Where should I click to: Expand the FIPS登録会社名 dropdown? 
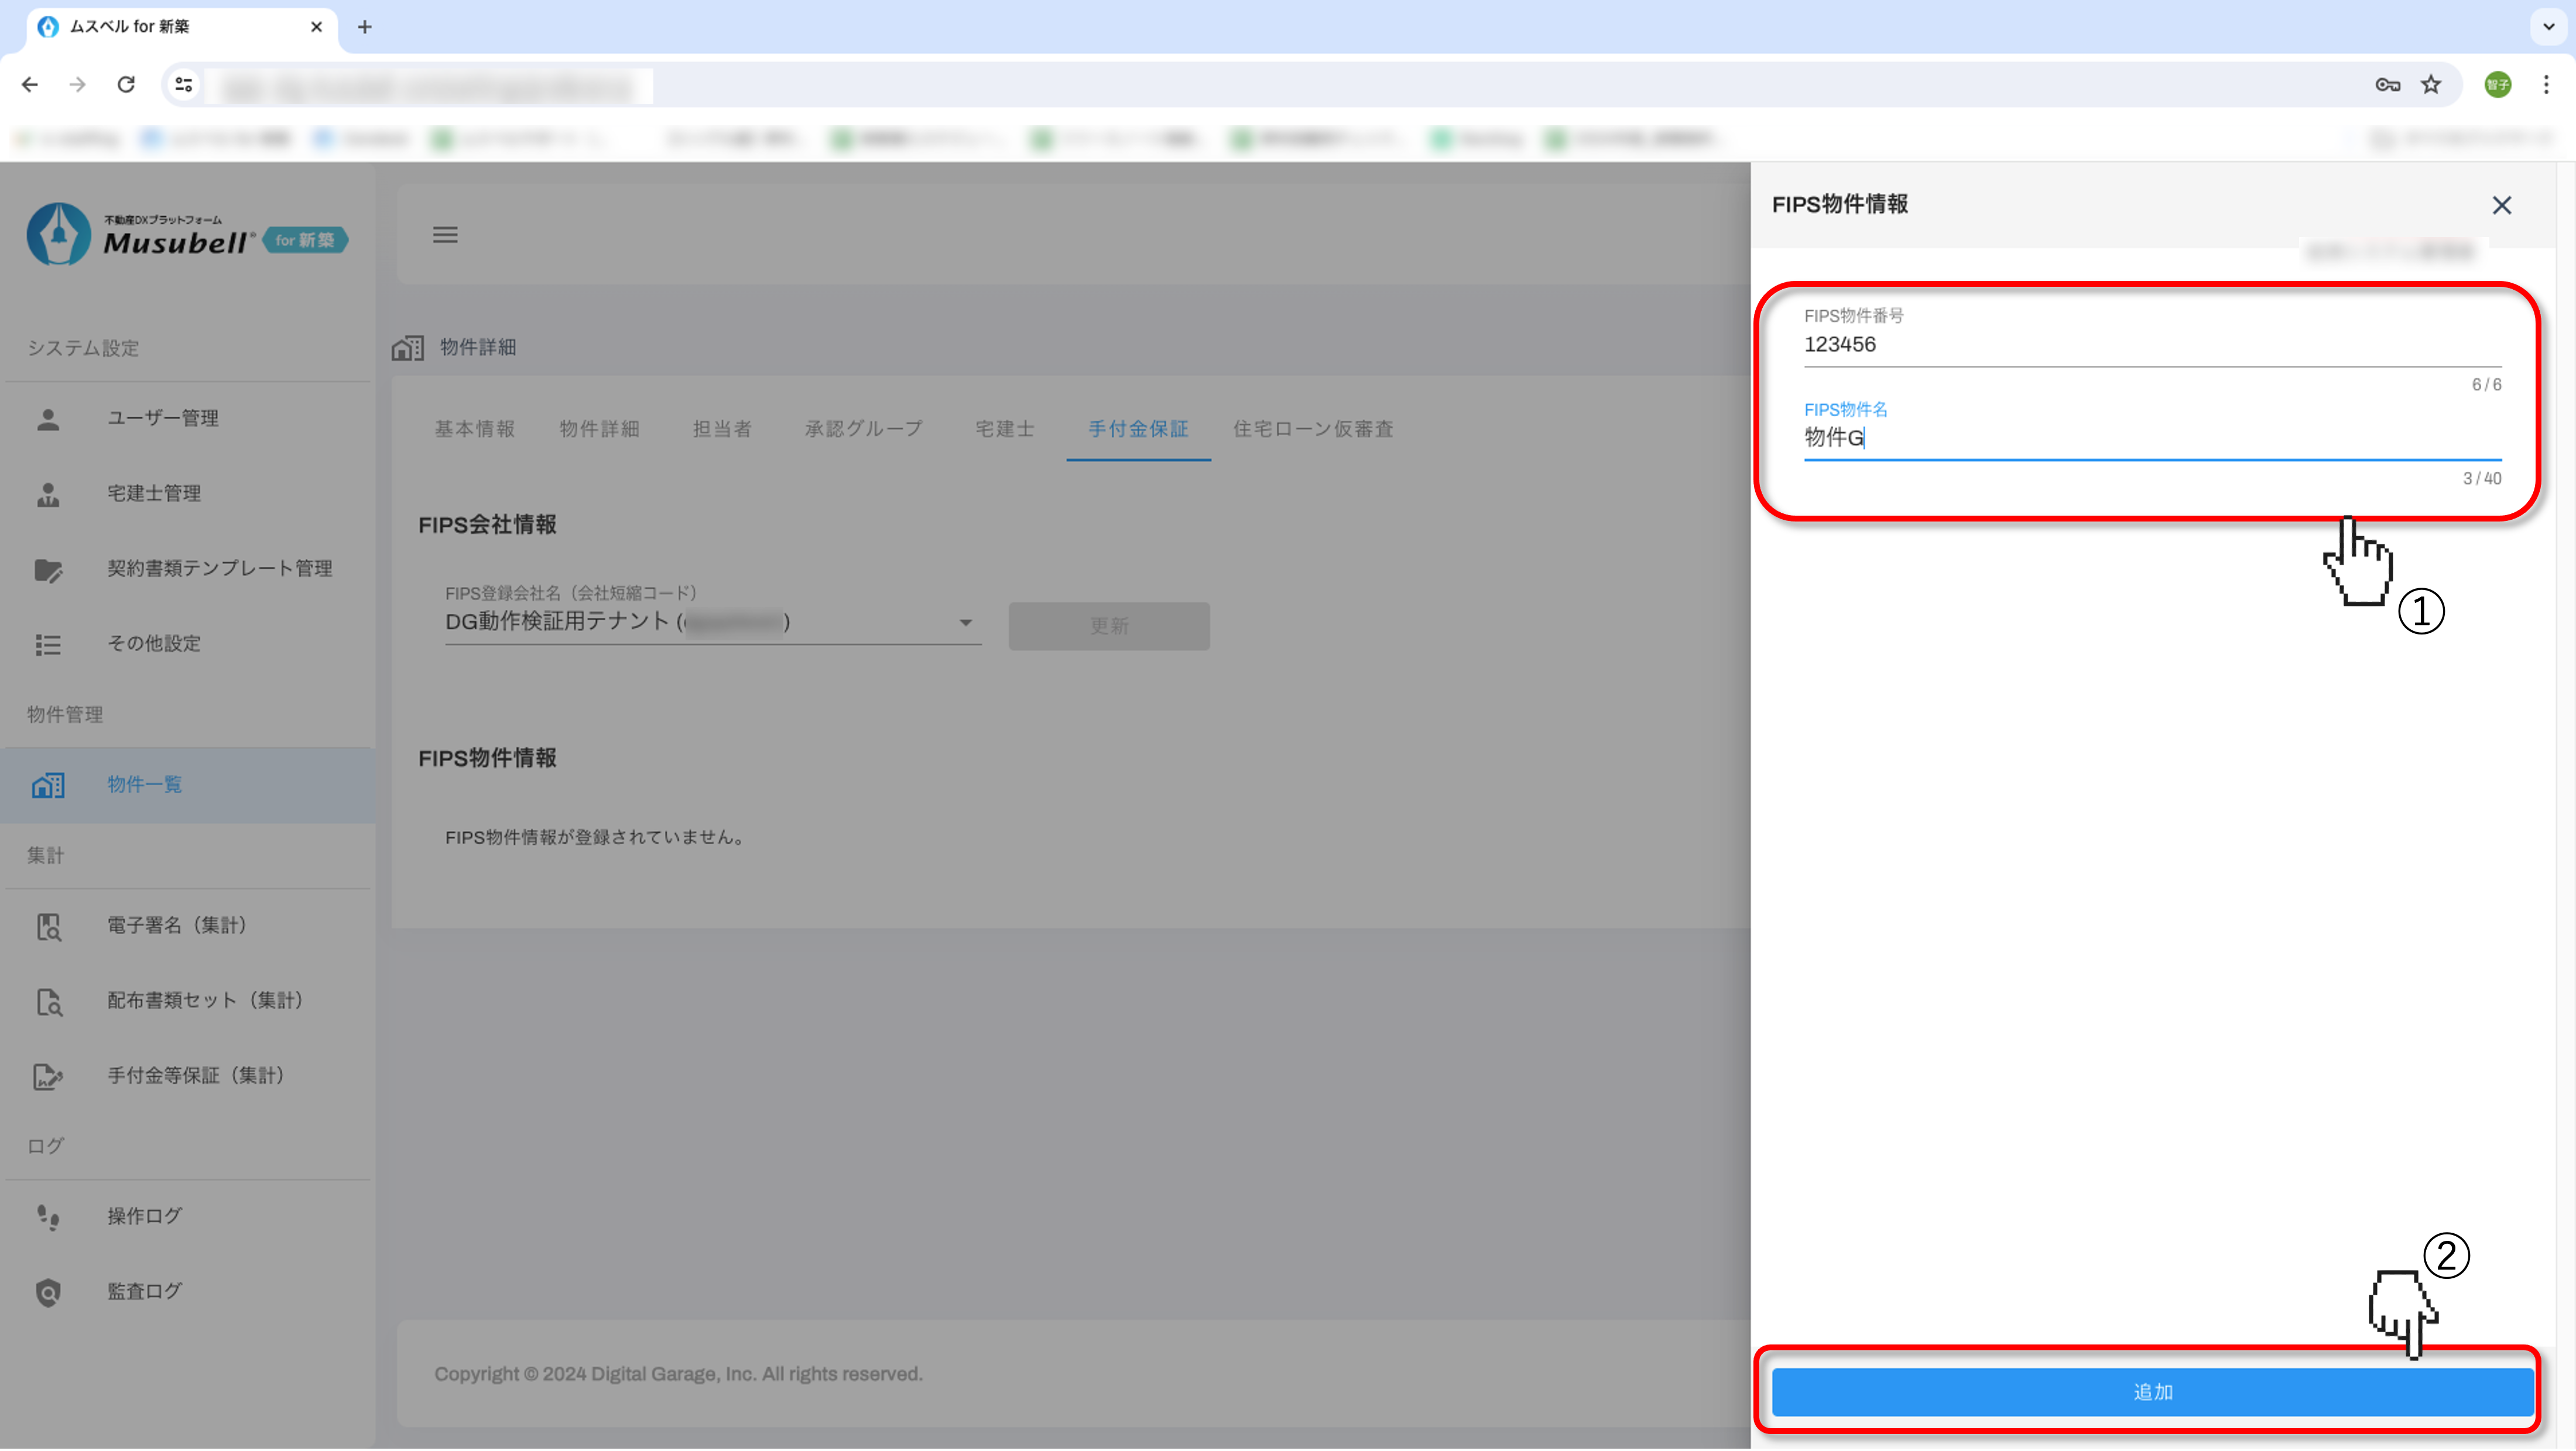[965, 622]
